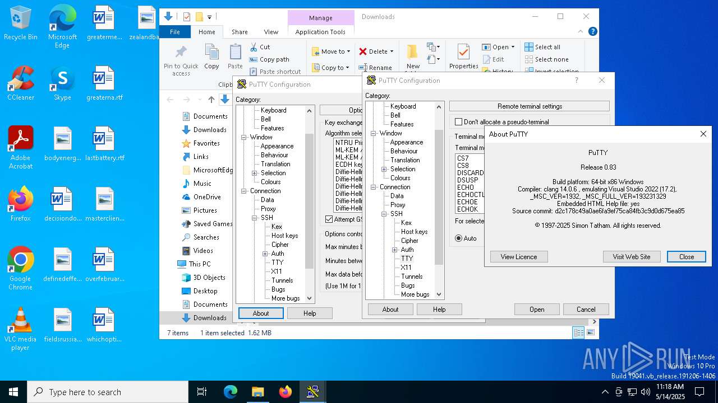Select bodyenerg image file on desktop
The image size is (718, 403).
tap(62, 144)
